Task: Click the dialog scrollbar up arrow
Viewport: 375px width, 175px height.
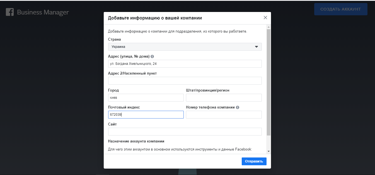Action: coord(268,27)
